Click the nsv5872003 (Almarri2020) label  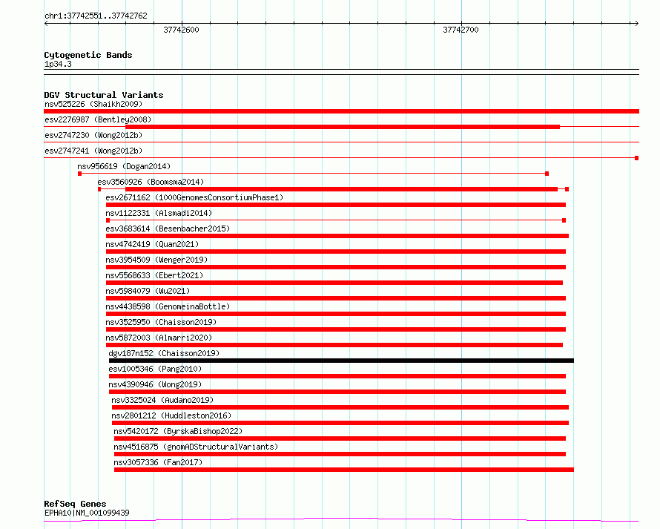point(159,338)
